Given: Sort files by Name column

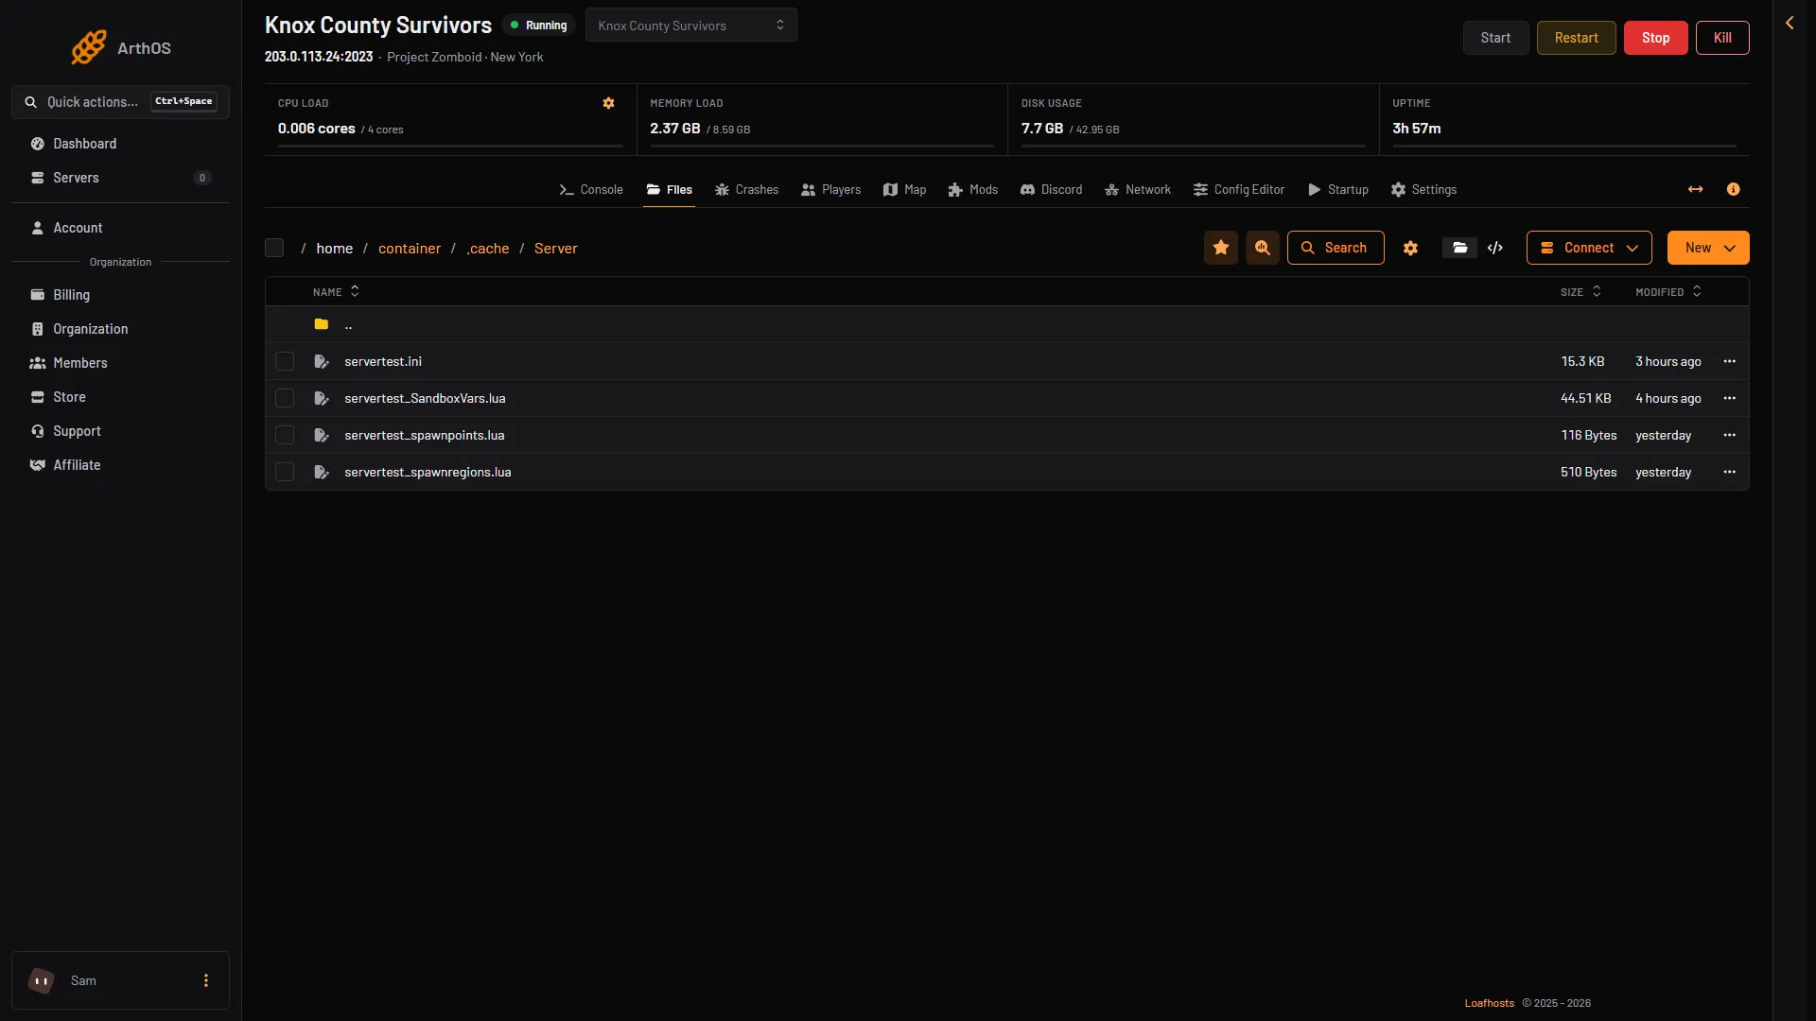Looking at the screenshot, I should (x=336, y=292).
